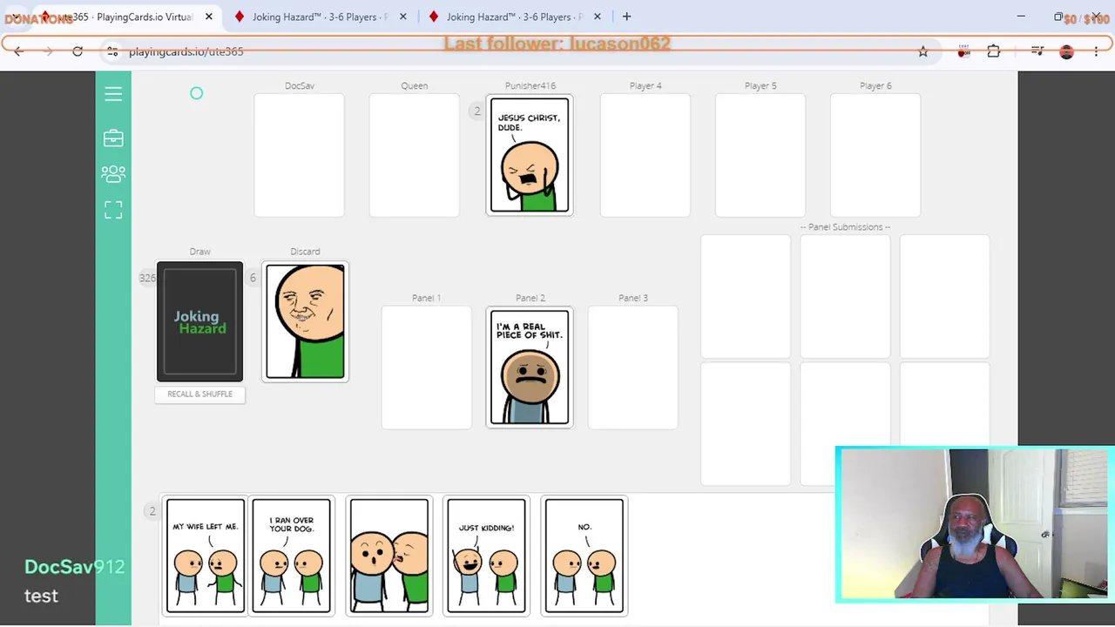Pick the "My wife left me" hand card
The height and width of the screenshot is (627, 1115).
point(206,556)
